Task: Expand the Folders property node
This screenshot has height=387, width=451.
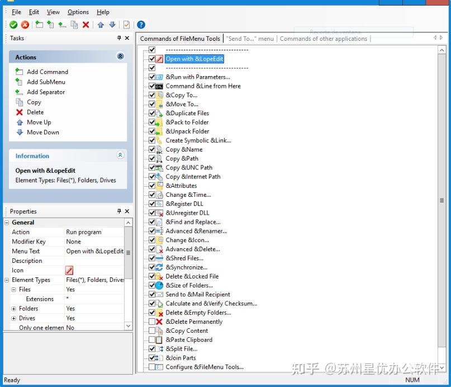Action: [x=13, y=309]
